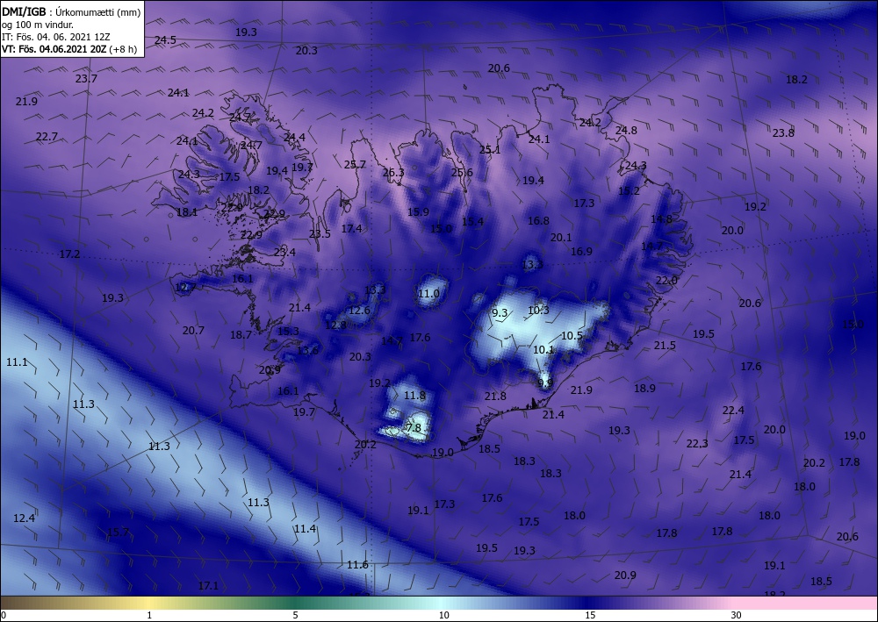878x622 pixels.
Task: Click the 24.4 value label
Action: tap(294, 137)
